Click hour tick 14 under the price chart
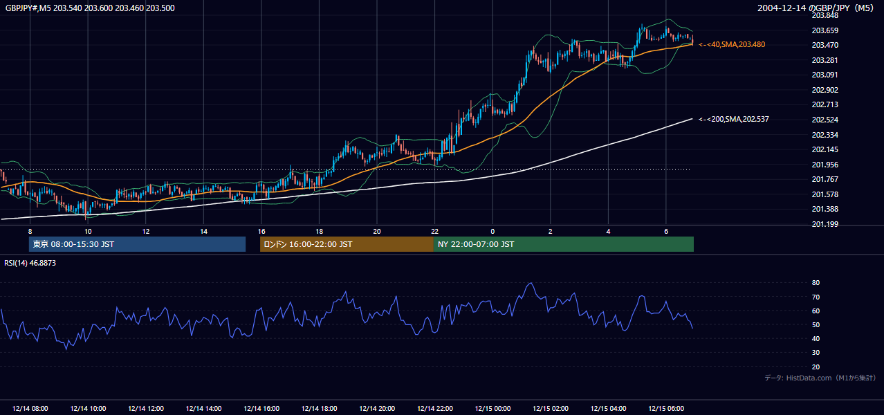 (x=203, y=231)
